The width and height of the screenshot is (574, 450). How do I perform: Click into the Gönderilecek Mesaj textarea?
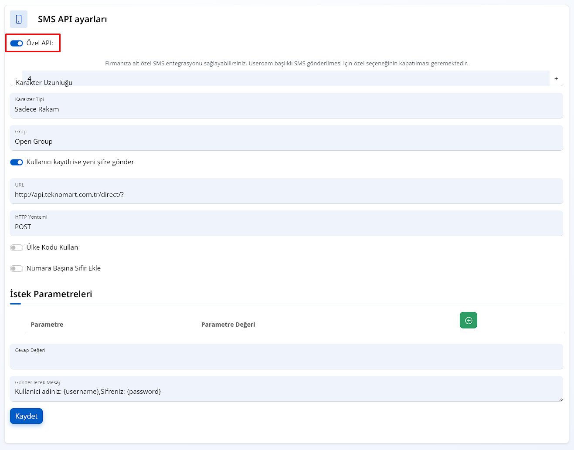[x=286, y=391]
